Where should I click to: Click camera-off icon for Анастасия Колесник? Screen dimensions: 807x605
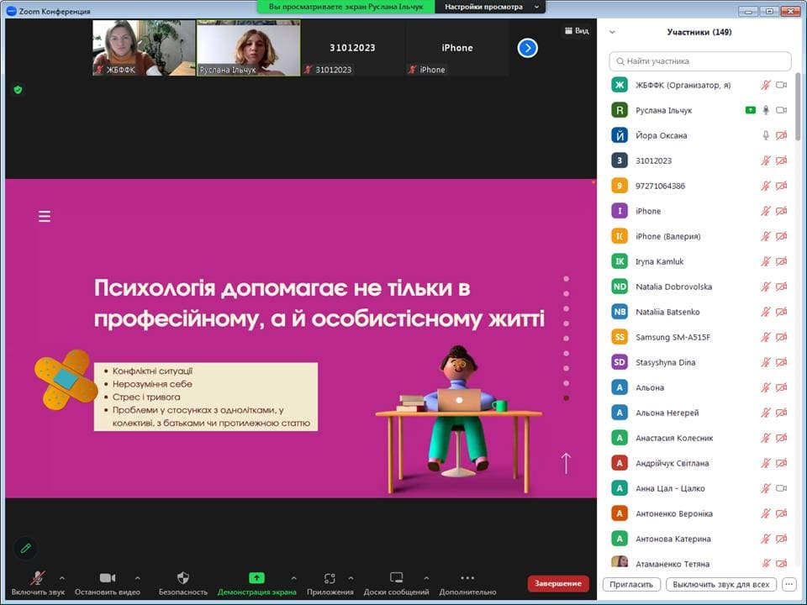coord(781,438)
